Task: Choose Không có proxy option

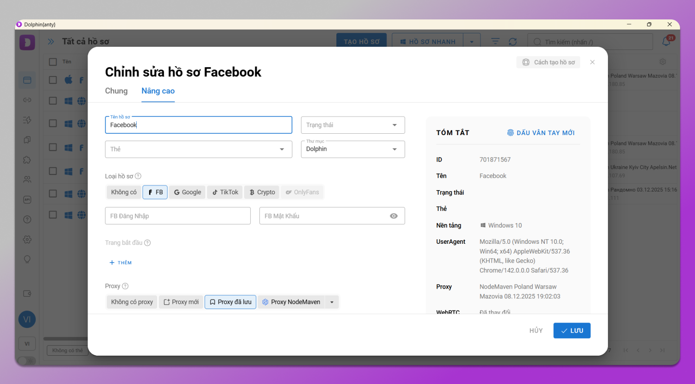Action: coord(132,302)
